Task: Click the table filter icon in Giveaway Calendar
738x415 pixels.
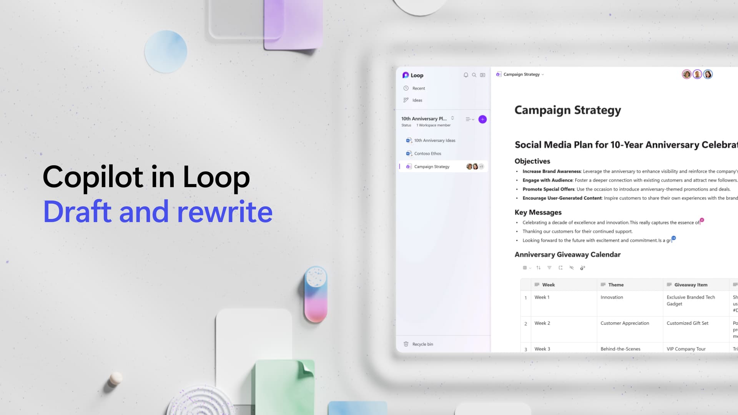Action: tap(549, 267)
